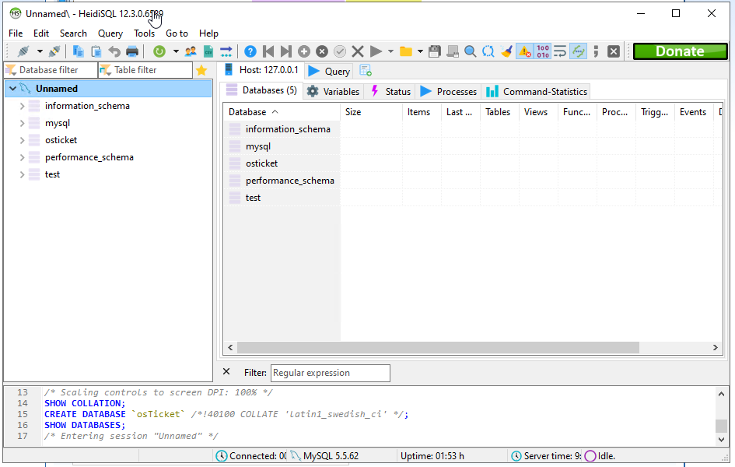Image resolution: width=735 pixels, height=467 pixels.
Task: Expand the performance_schema tree node
Action: point(22,157)
